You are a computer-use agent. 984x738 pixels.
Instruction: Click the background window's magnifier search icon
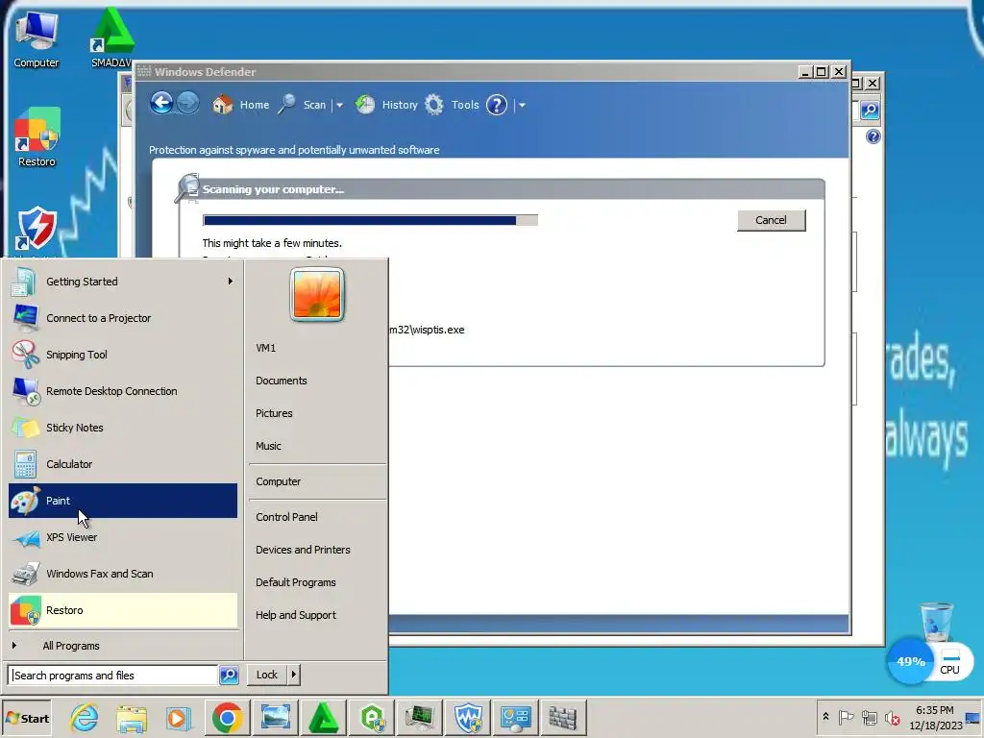pyautogui.click(x=869, y=111)
